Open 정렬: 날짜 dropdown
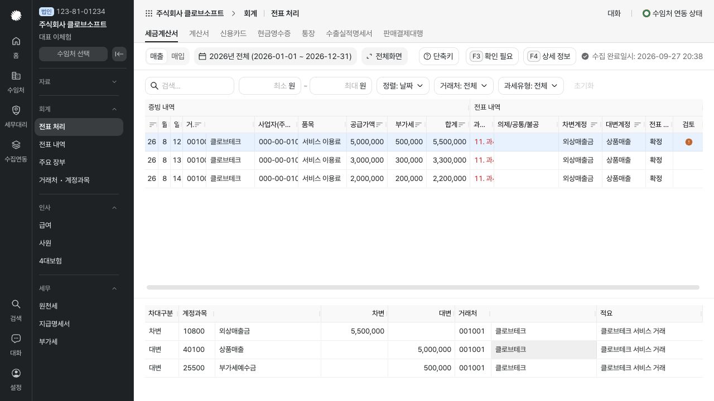The width and height of the screenshot is (714, 401). 403,86
